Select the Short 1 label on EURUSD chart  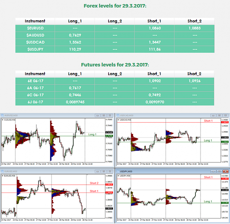94,191
